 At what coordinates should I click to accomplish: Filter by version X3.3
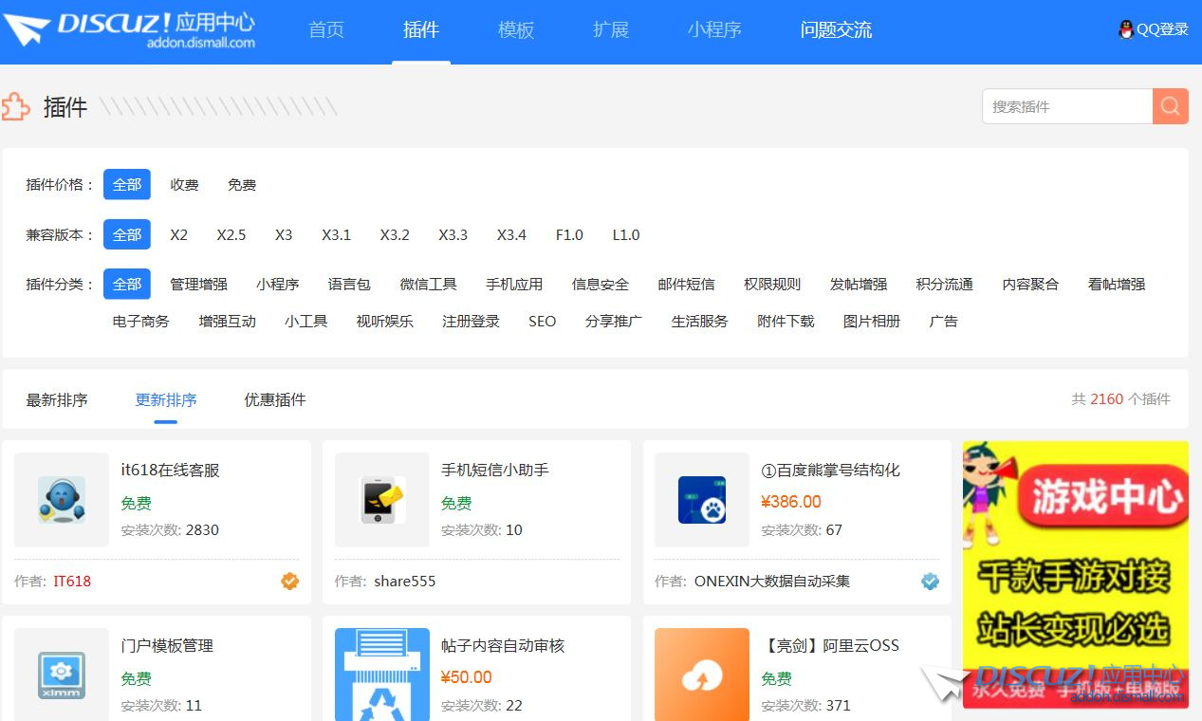(453, 234)
